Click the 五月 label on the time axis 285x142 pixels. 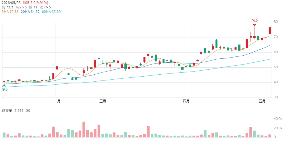[262, 101]
